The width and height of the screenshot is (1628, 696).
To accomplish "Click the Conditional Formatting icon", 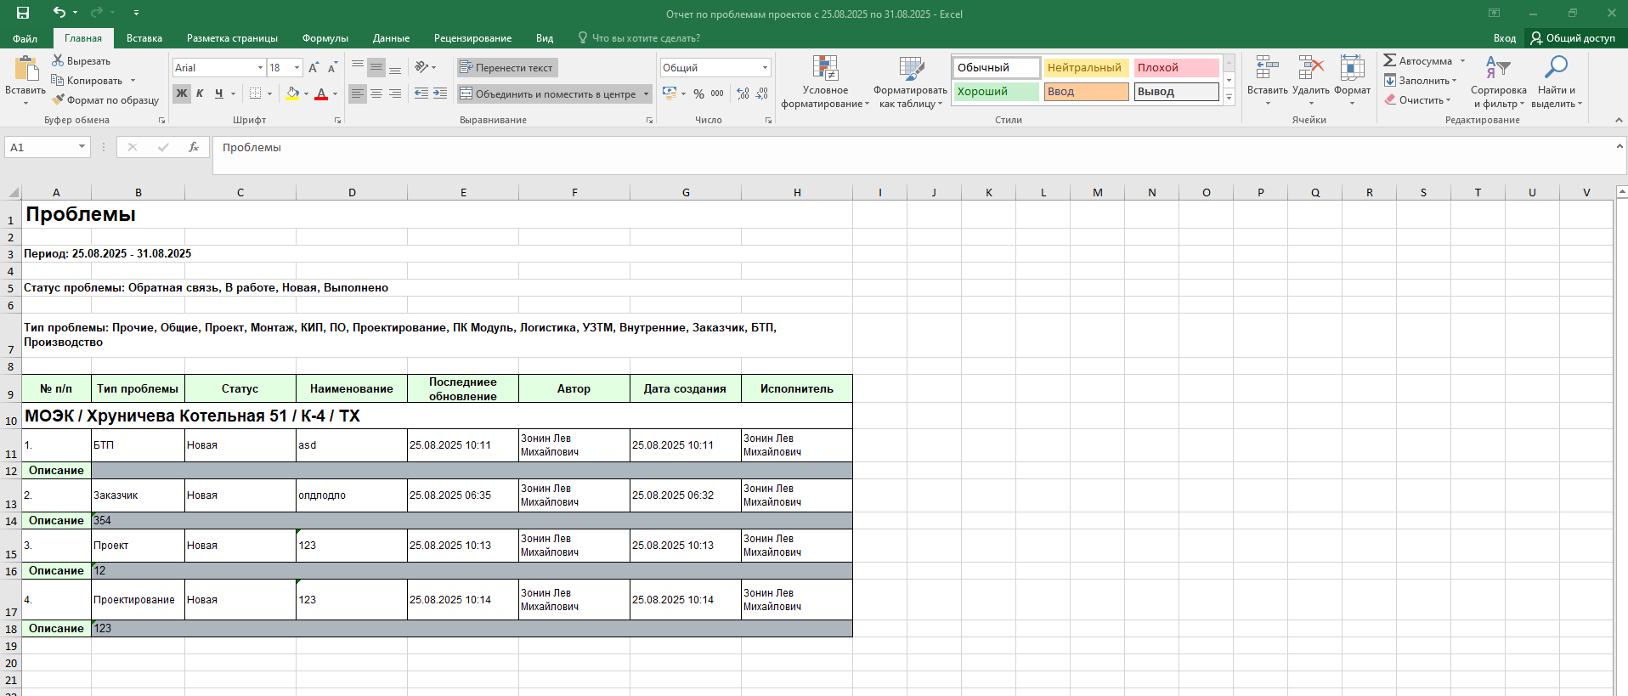I will (x=825, y=69).
